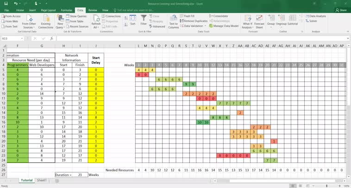351x188 pixels.
Task: Switch to the Formulas ribbon tab
Action: 66,10
